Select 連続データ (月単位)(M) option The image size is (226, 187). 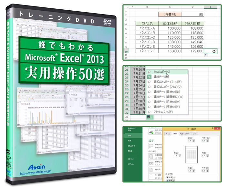(x=167, y=102)
